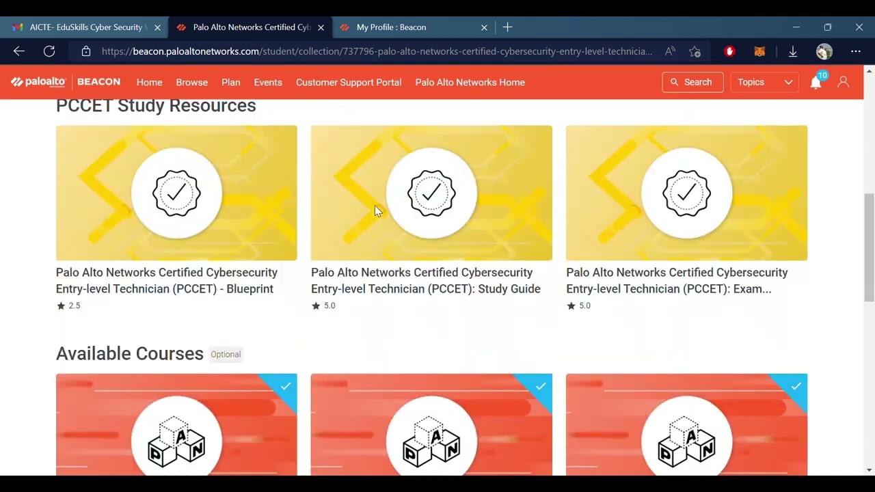This screenshot has height=492, width=875.
Task: Click the Study Guide 5.0 star rating
Action: (x=323, y=305)
